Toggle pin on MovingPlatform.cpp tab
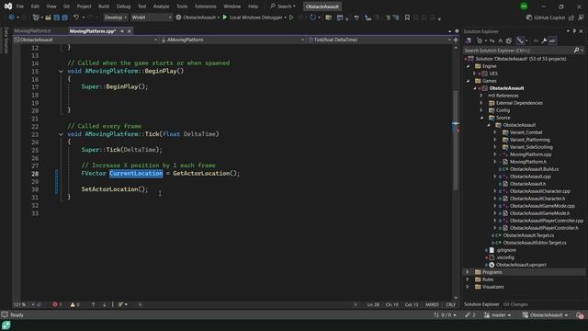Viewport: 588px width, 331px height. pyautogui.click(x=122, y=31)
